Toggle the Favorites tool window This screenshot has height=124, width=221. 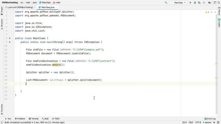pos(2,109)
